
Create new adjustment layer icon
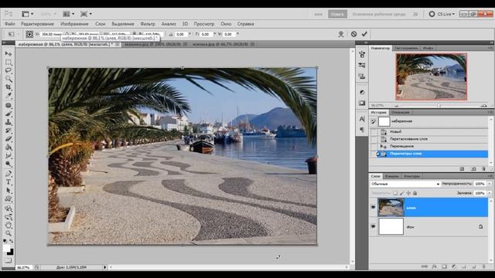(x=454, y=266)
